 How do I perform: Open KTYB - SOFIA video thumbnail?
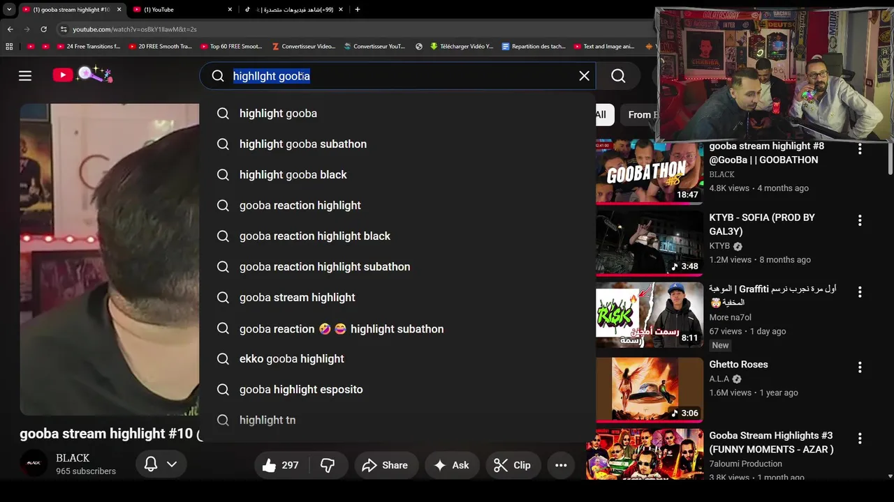pos(650,243)
